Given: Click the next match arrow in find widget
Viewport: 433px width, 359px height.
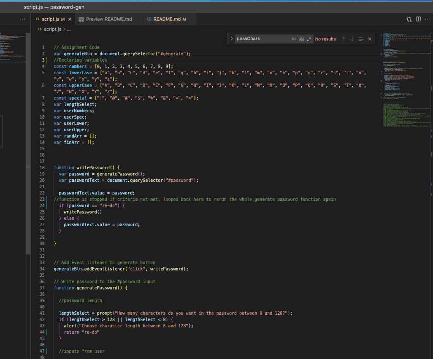Looking at the screenshot, I should click(x=352, y=39).
